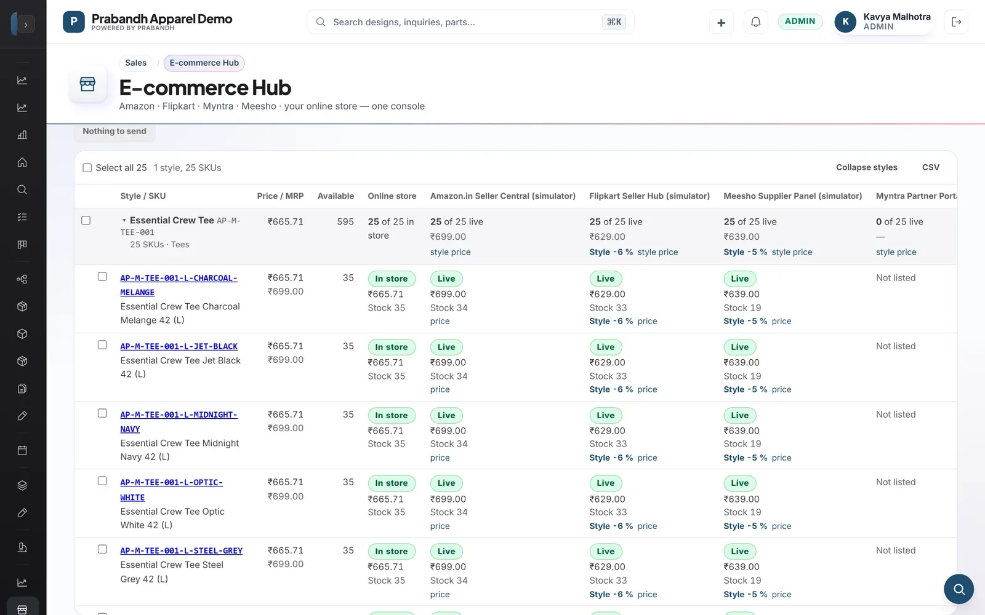
Task: Tick checkbox for Steel Grey SKU row
Action: pyautogui.click(x=102, y=549)
